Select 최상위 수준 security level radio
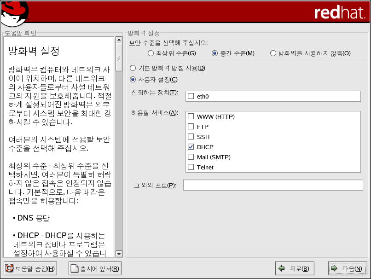 151,53
